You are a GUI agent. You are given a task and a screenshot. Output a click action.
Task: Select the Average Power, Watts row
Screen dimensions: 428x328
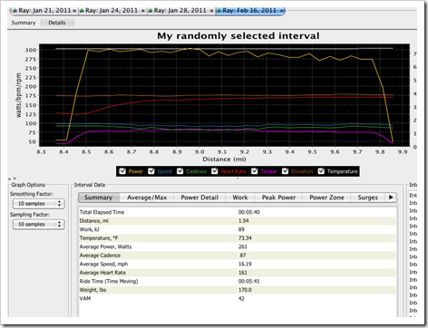[238, 246]
